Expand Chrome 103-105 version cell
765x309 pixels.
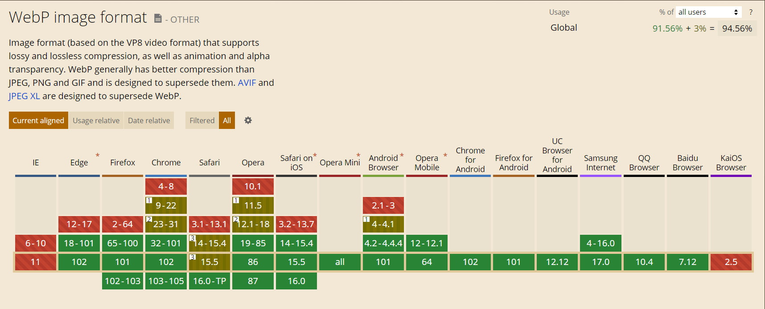[166, 281]
